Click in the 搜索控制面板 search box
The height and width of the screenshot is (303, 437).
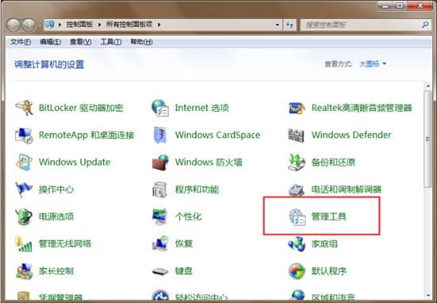click(x=362, y=25)
